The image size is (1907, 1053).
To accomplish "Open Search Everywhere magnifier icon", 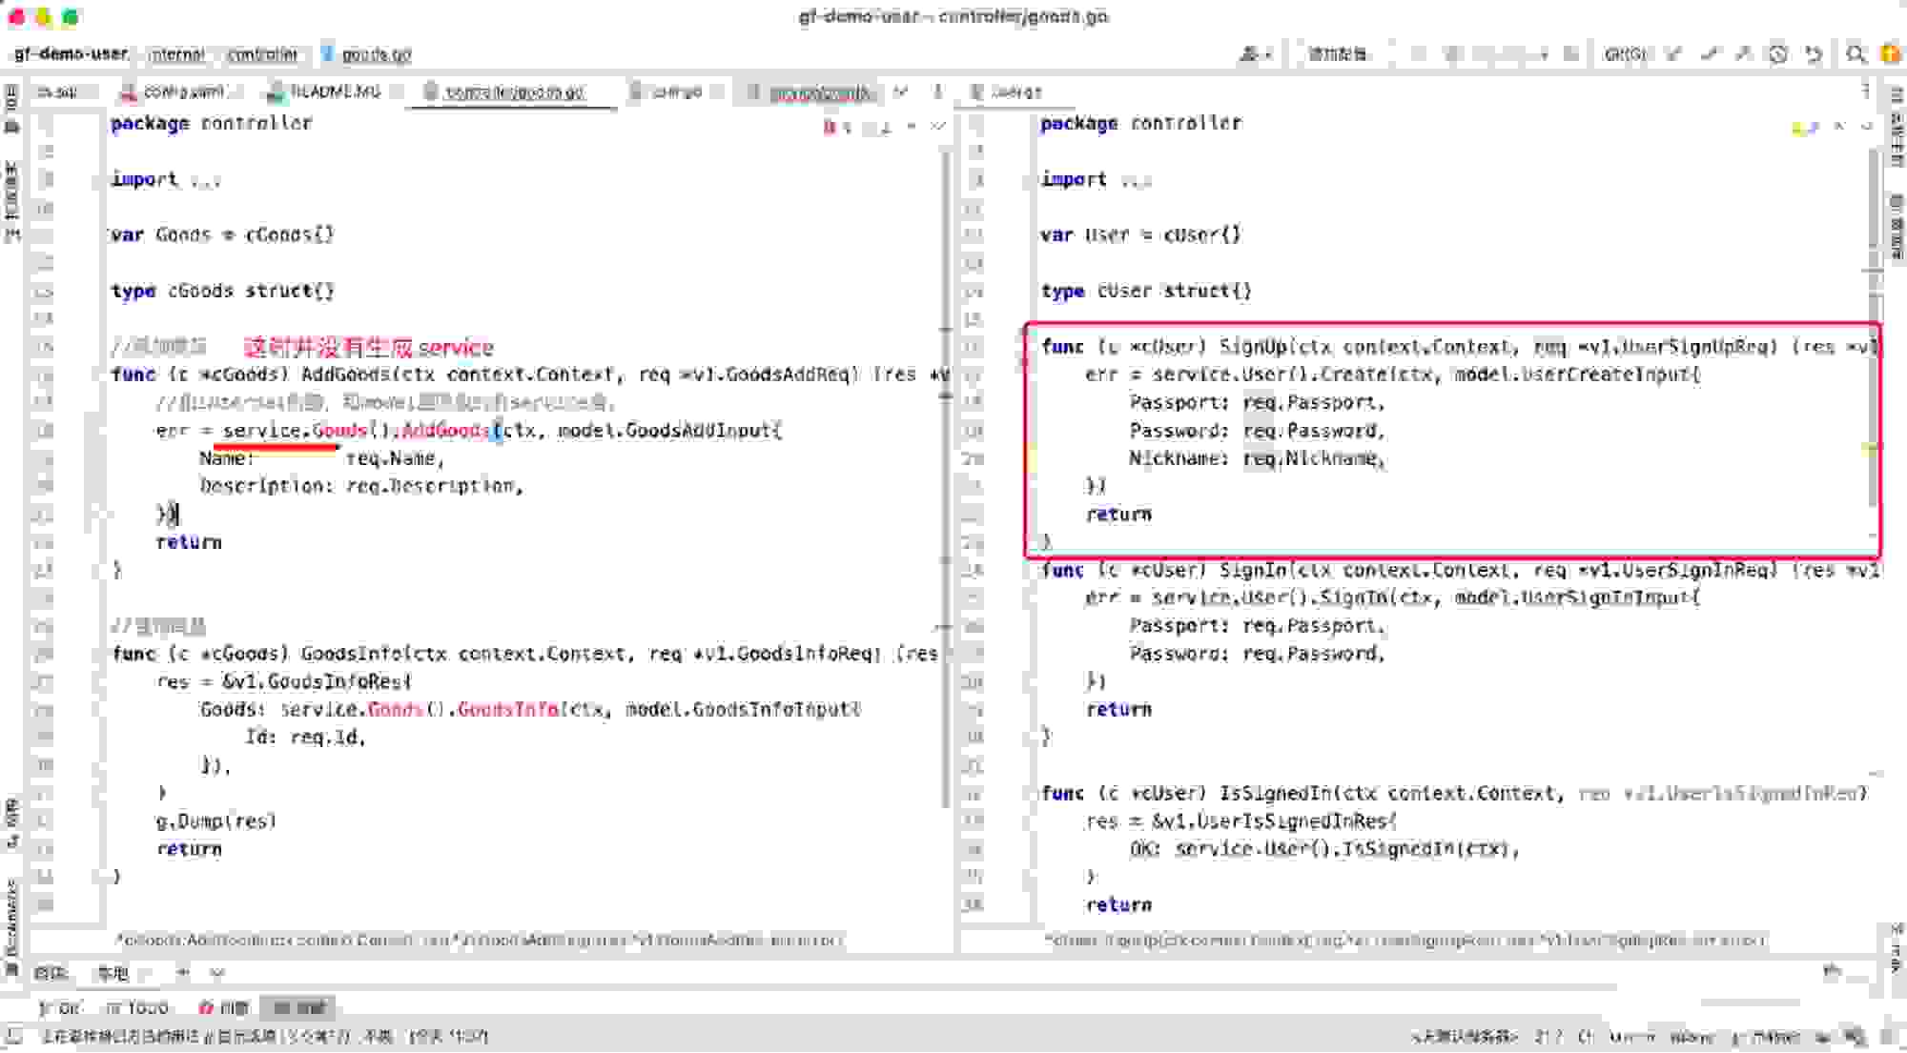I will coord(1856,54).
